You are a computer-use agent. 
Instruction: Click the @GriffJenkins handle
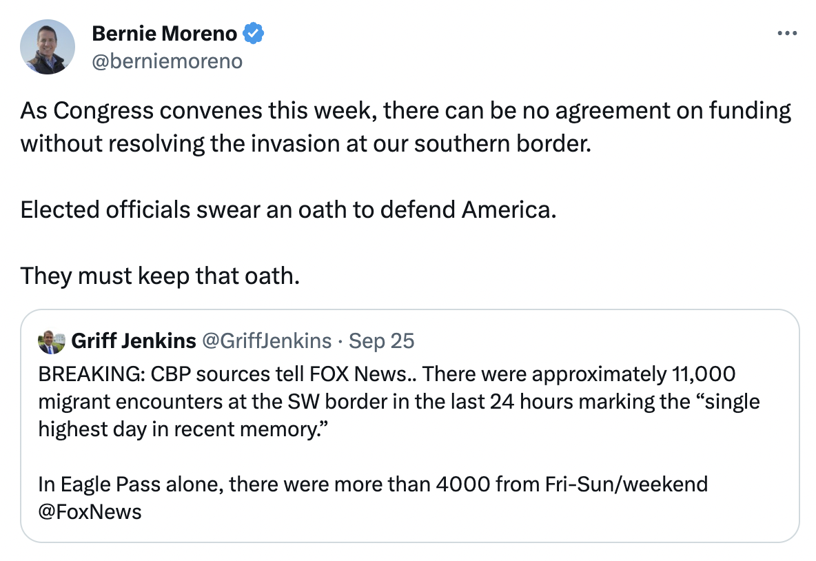tap(266, 340)
